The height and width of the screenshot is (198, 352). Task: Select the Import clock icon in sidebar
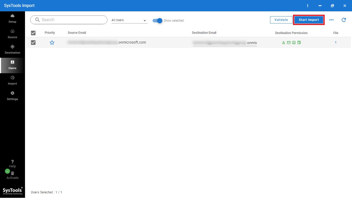[12, 78]
